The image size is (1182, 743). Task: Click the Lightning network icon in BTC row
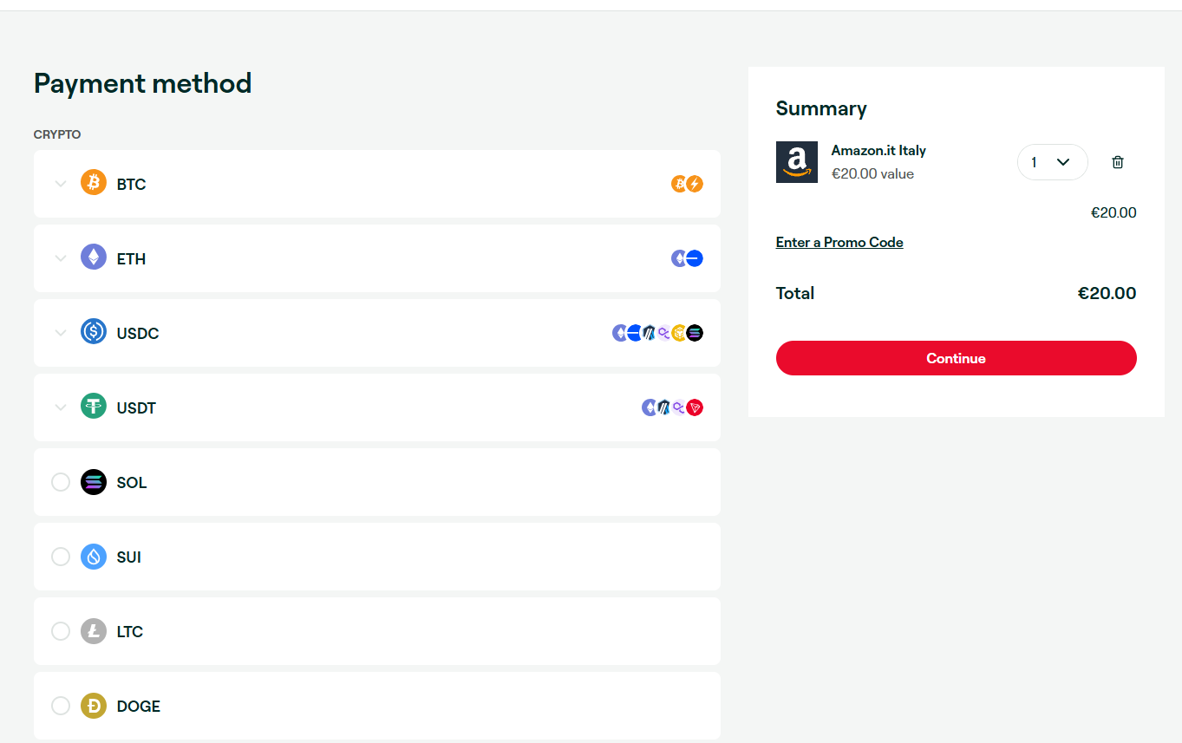pyautogui.click(x=695, y=184)
